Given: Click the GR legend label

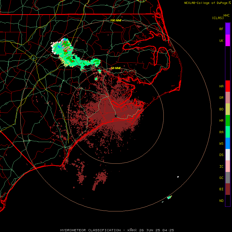Looking at the screenshot, I should coord(221,98).
